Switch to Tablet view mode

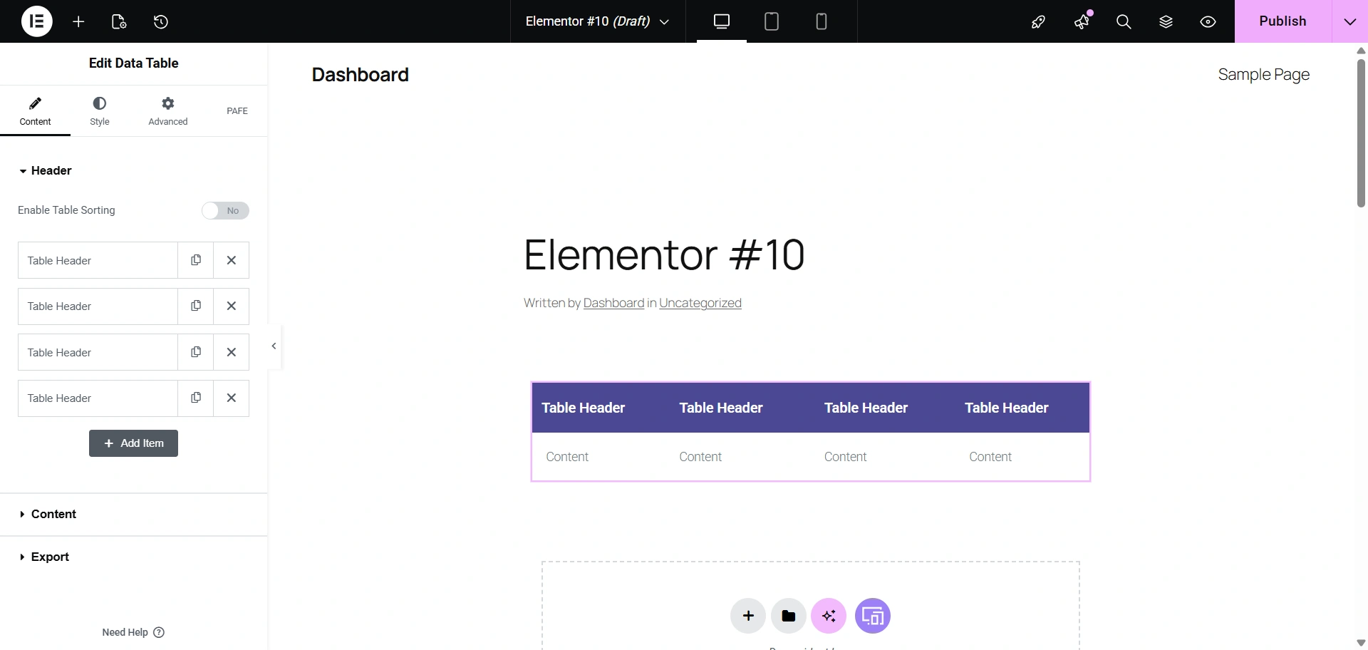point(772,21)
